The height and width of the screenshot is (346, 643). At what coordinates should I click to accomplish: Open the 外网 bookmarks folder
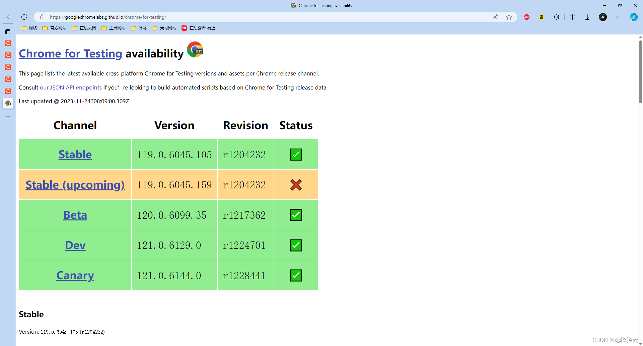point(139,28)
